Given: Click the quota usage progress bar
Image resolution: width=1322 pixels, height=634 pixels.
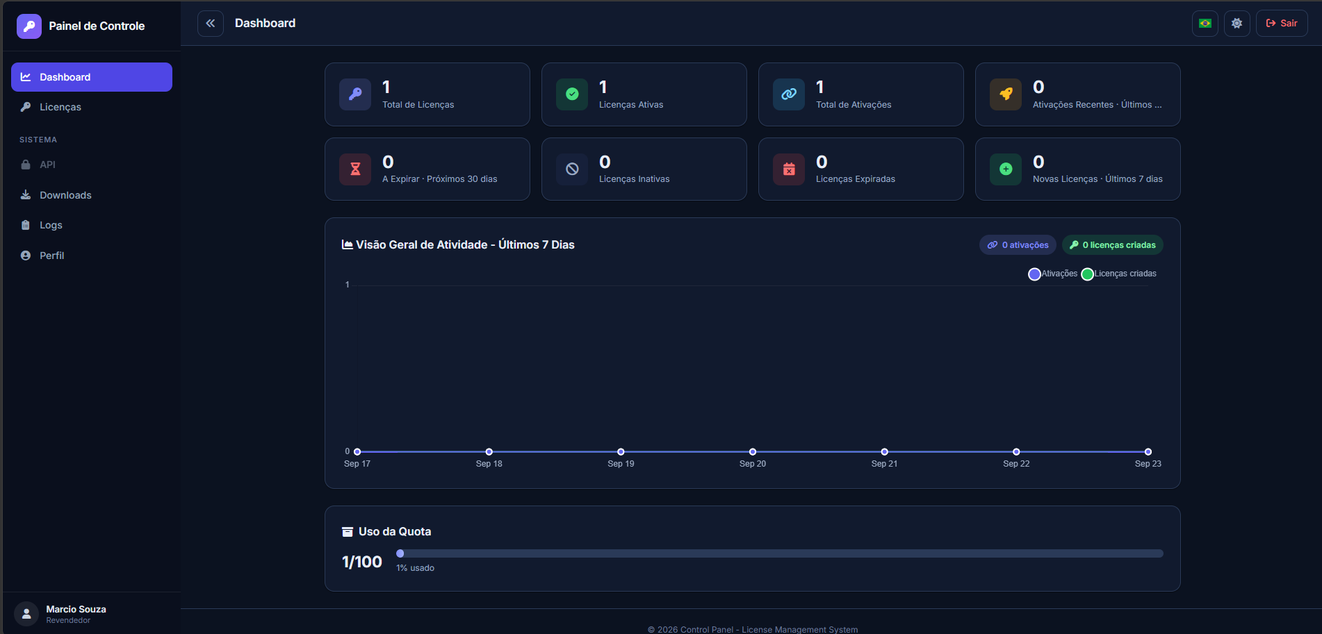Looking at the screenshot, I should (x=780, y=553).
